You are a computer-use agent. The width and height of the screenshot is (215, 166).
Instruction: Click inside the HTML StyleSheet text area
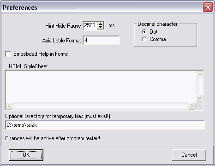[101, 86]
